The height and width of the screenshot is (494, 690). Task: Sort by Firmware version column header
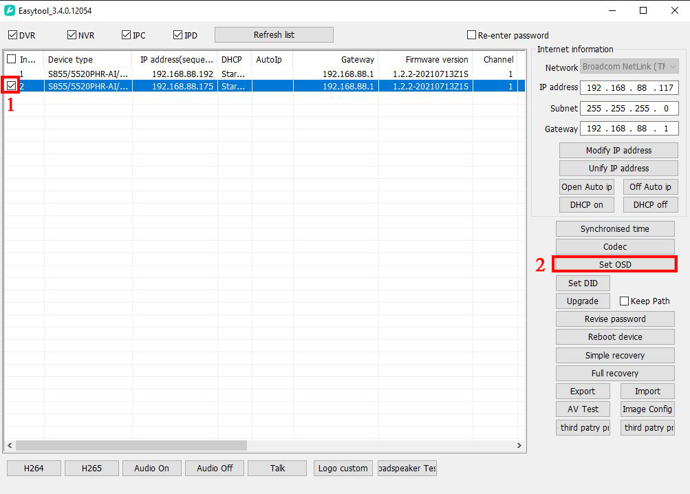tap(436, 60)
